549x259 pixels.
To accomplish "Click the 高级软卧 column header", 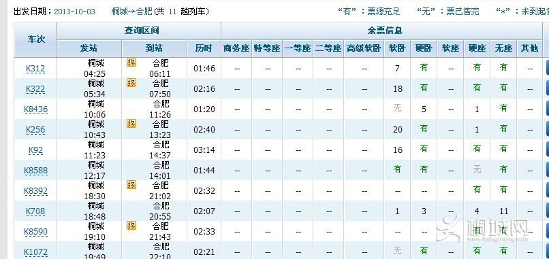I will point(364,48).
